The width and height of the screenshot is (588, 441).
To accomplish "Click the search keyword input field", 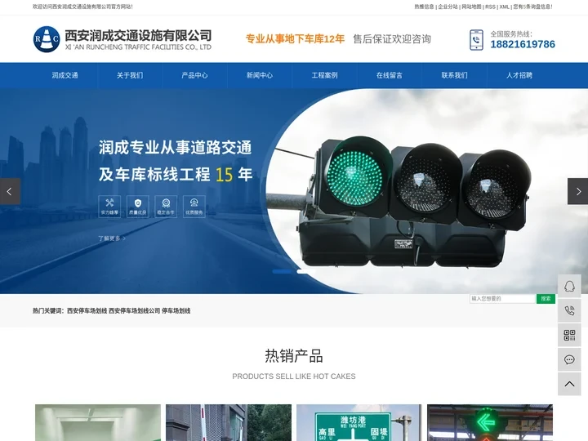I will pos(502,299).
